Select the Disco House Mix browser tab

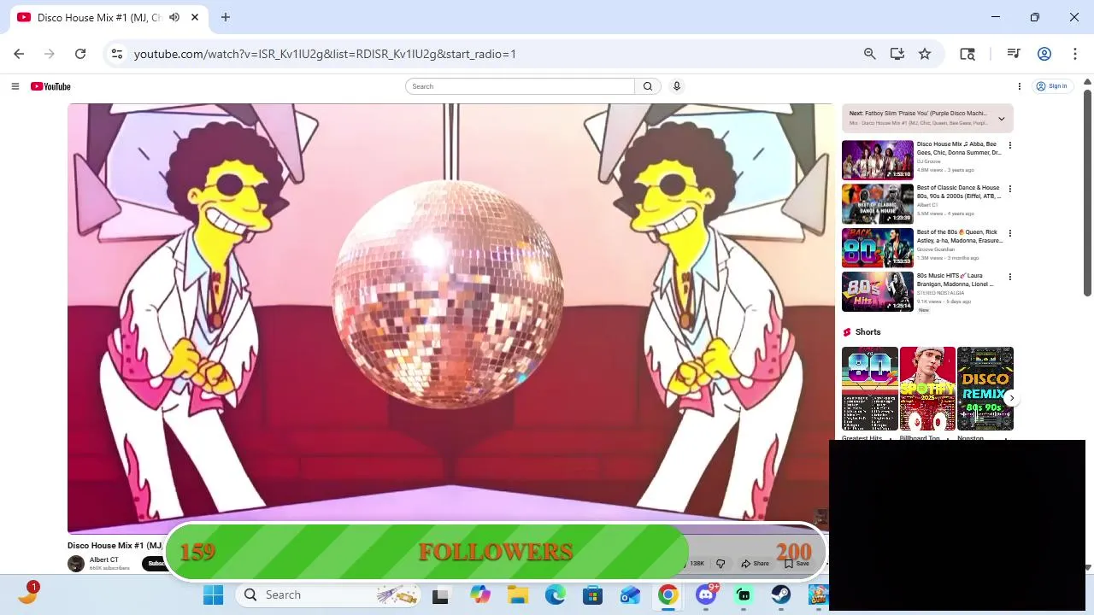click(x=98, y=17)
